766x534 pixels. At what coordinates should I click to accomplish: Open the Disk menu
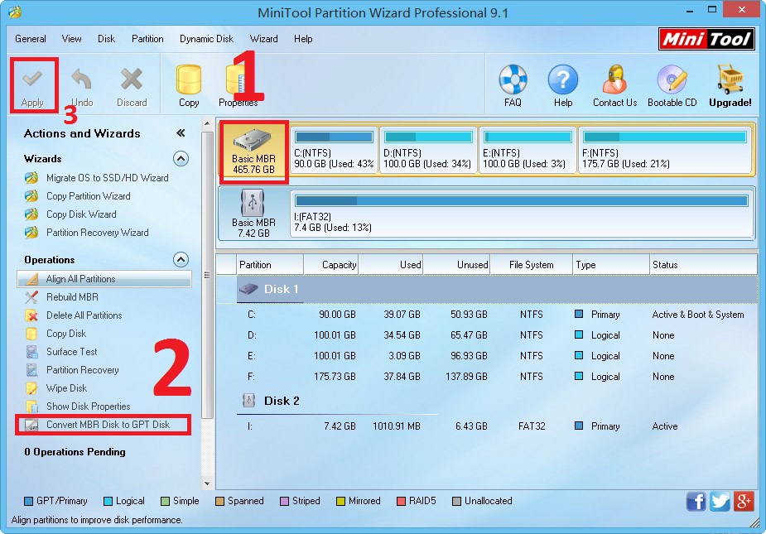[106, 39]
